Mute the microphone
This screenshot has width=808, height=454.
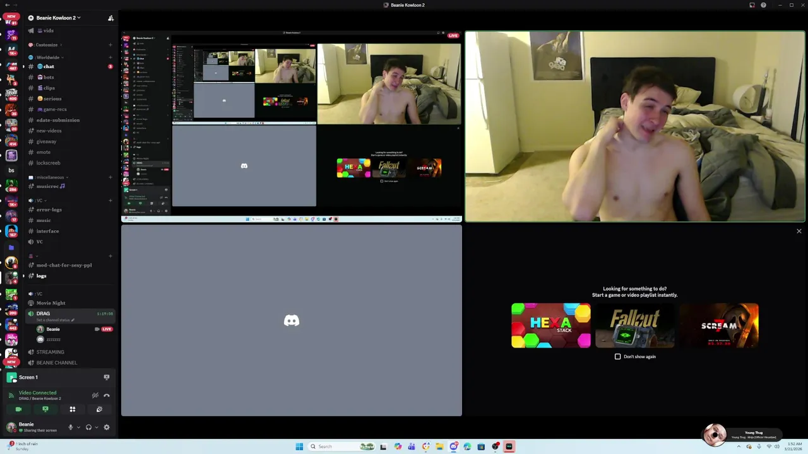(x=70, y=427)
